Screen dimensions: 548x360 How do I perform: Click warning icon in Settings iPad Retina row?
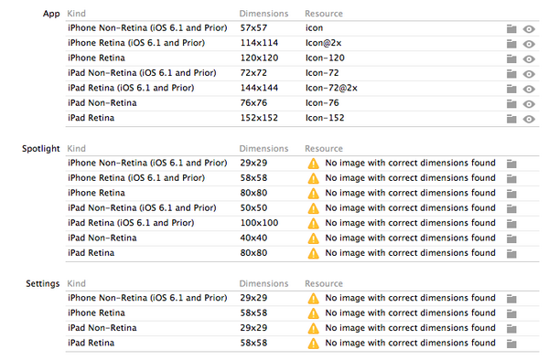(x=313, y=344)
